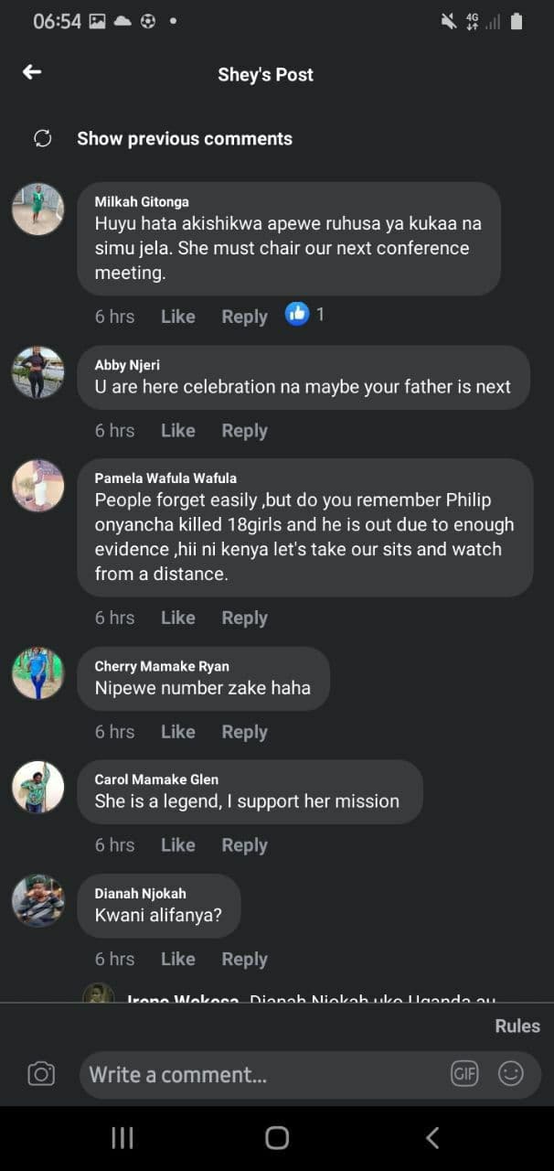Open the camera icon to attach photo
The image size is (554, 1171).
41,1074
